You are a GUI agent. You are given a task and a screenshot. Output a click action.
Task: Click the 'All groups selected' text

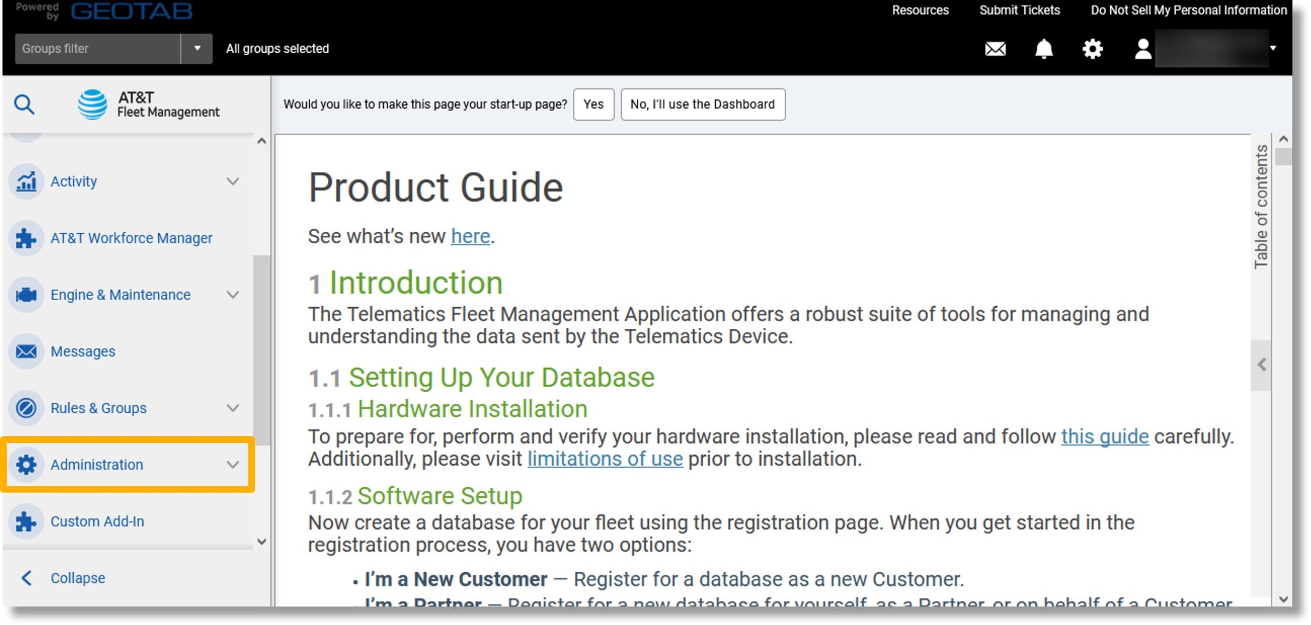click(278, 49)
